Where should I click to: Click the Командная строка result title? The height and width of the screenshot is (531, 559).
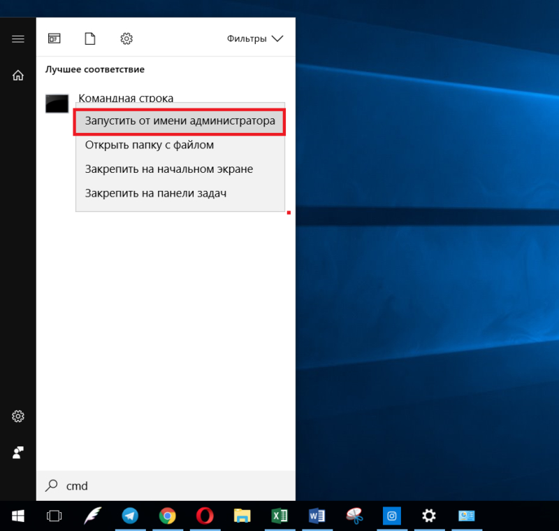(126, 97)
